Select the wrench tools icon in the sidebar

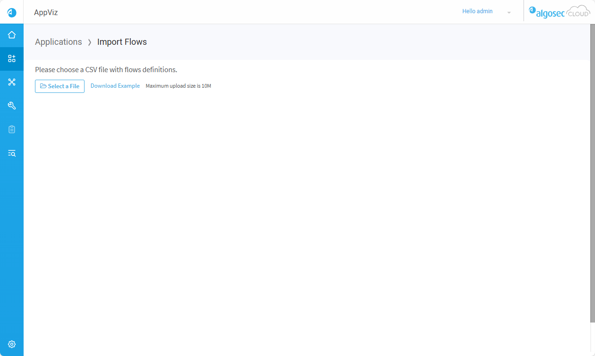coord(12,106)
